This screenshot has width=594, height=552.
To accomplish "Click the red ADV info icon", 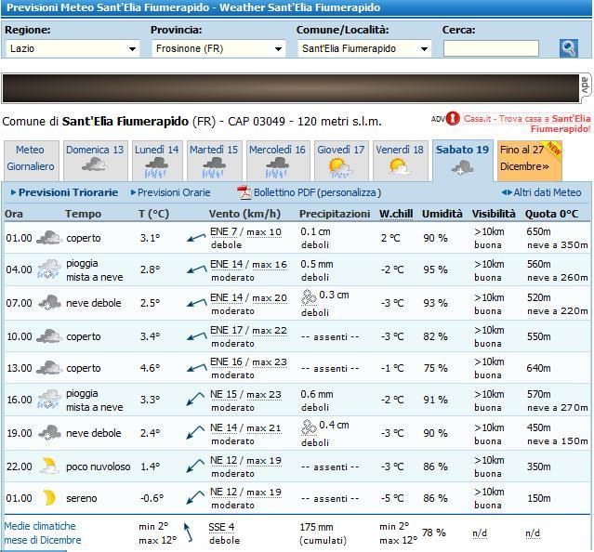I will coord(453,119).
